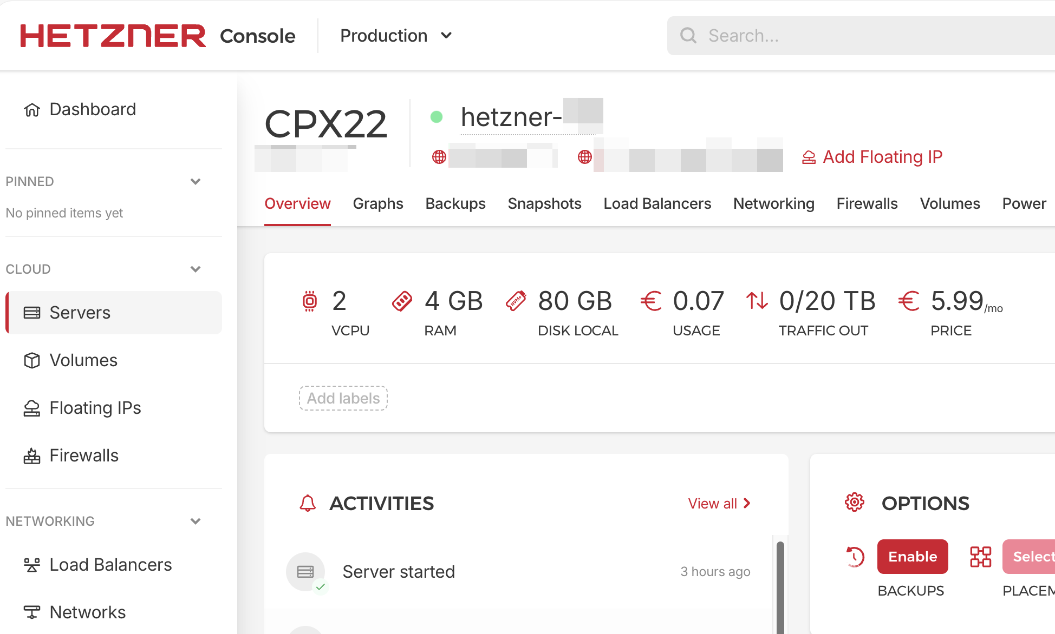The image size is (1055, 634).
Task: Click the NVMe disk icon
Action: tap(516, 301)
